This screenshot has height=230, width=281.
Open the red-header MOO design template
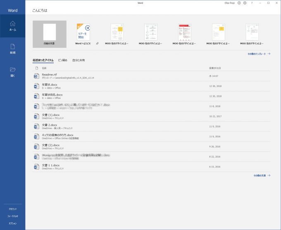[x=184, y=34]
